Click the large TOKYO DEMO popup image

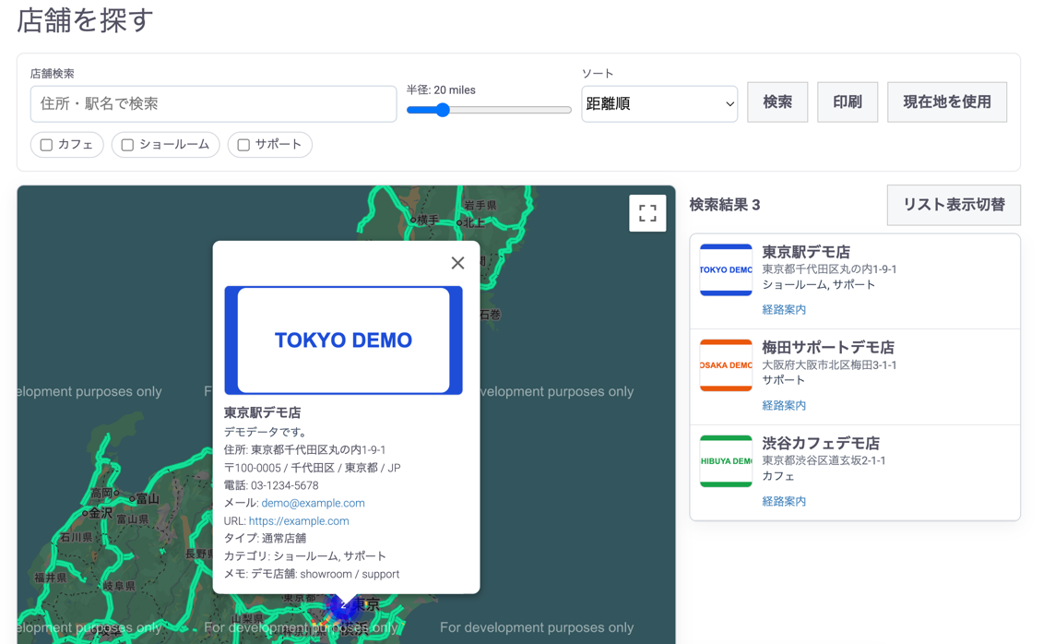click(343, 340)
